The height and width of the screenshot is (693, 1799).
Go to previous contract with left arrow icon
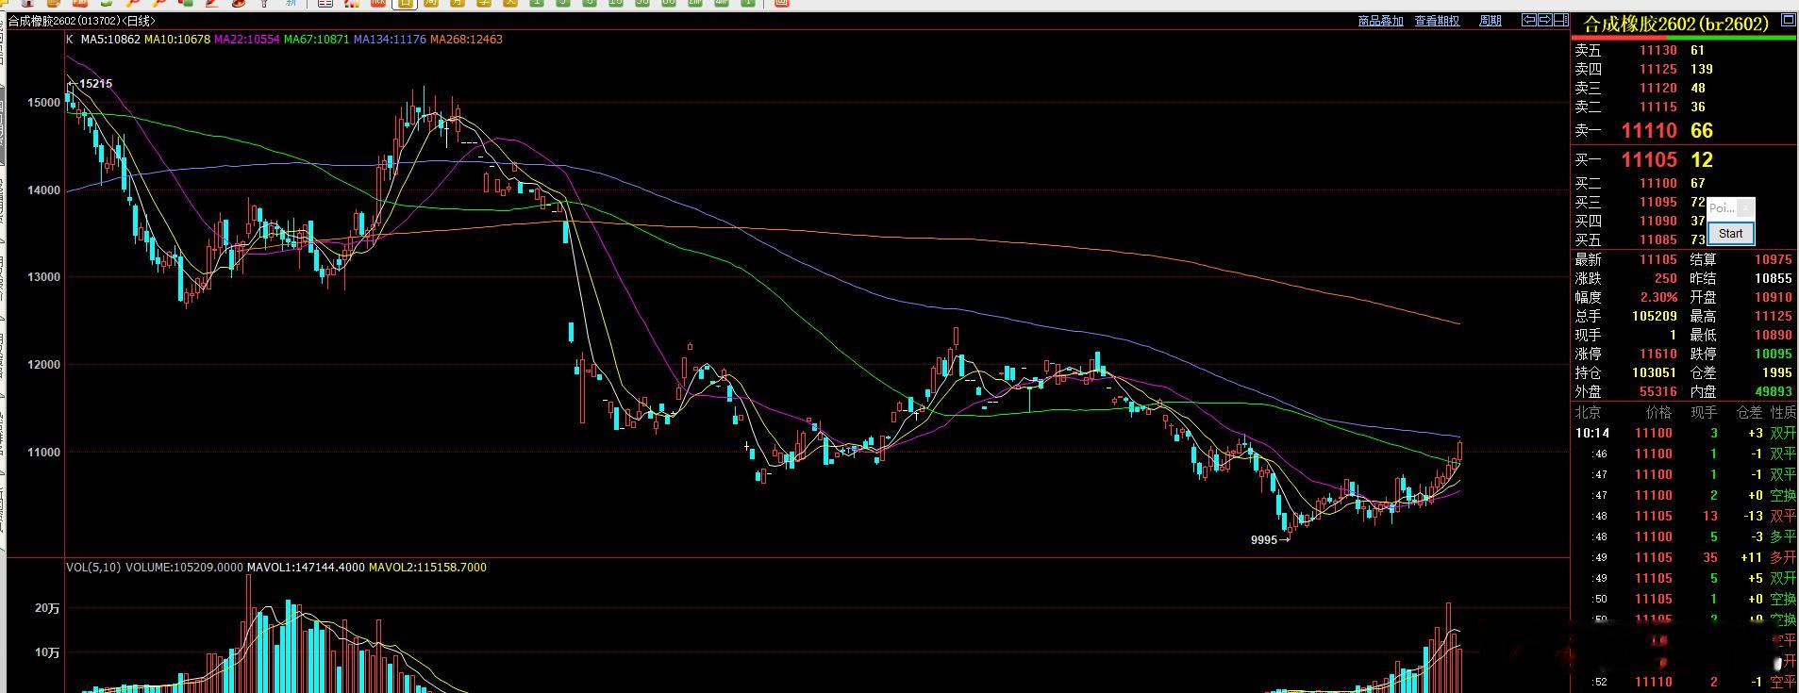[1528, 20]
